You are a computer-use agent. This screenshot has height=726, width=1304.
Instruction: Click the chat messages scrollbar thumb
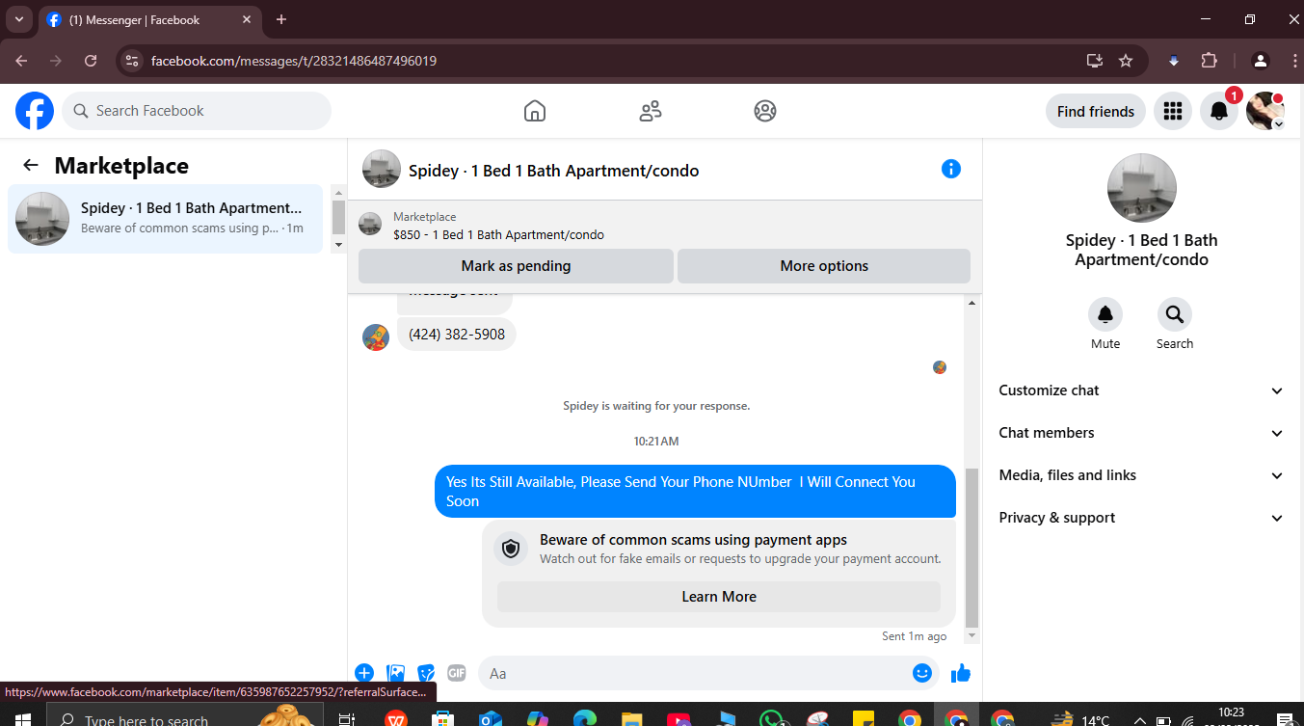(x=971, y=547)
